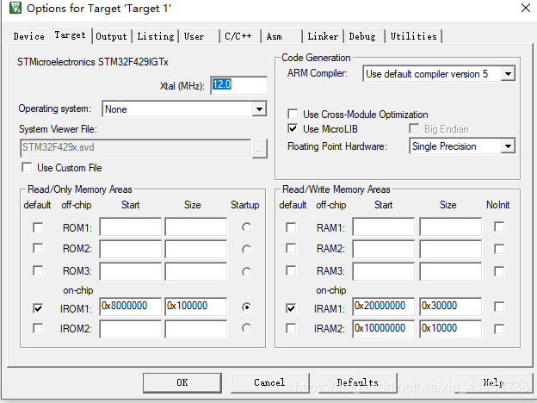Switch to the Device tab
The width and height of the screenshot is (537, 403).
pyautogui.click(x=28, y=36)
